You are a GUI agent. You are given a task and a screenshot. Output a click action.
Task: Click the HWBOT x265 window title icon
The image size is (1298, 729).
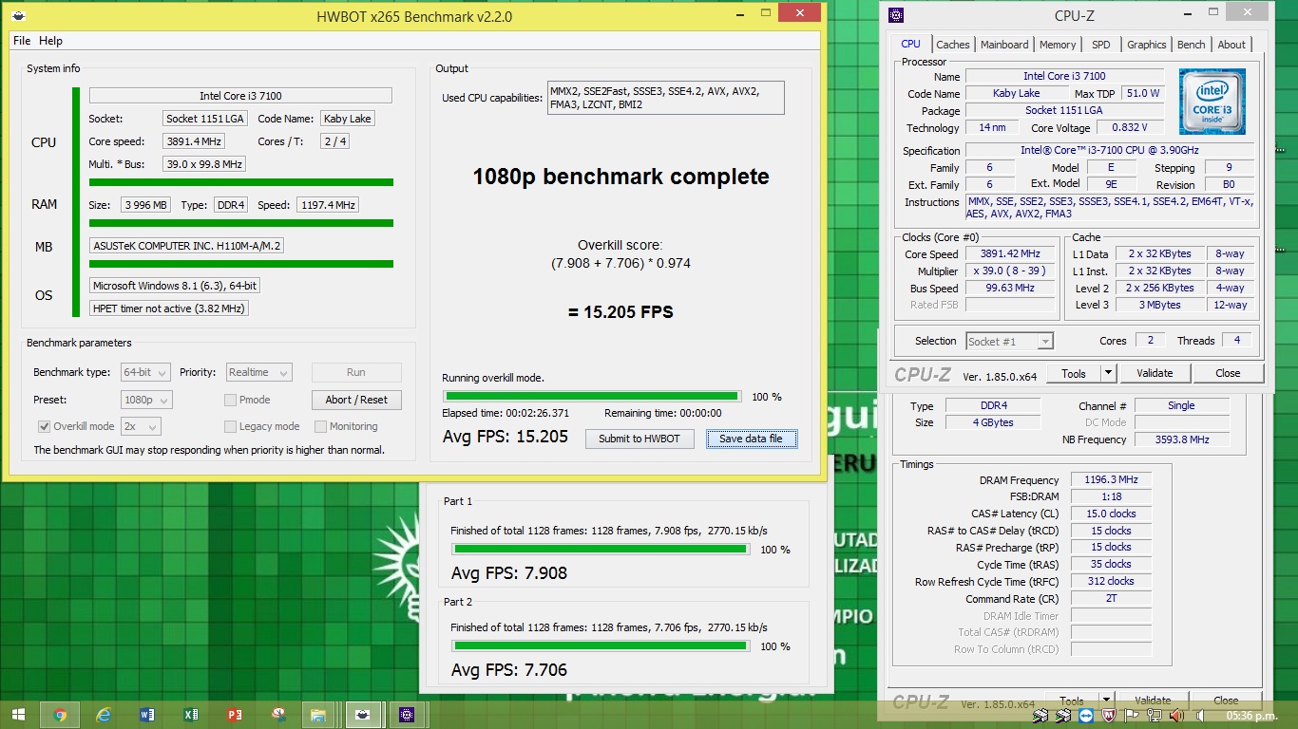(20, 15)
